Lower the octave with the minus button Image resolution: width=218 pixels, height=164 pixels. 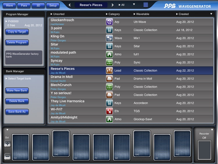tap(7, 156)
